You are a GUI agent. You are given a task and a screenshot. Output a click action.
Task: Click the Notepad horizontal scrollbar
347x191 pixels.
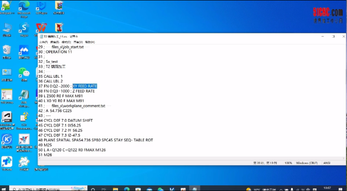[173, 159]
